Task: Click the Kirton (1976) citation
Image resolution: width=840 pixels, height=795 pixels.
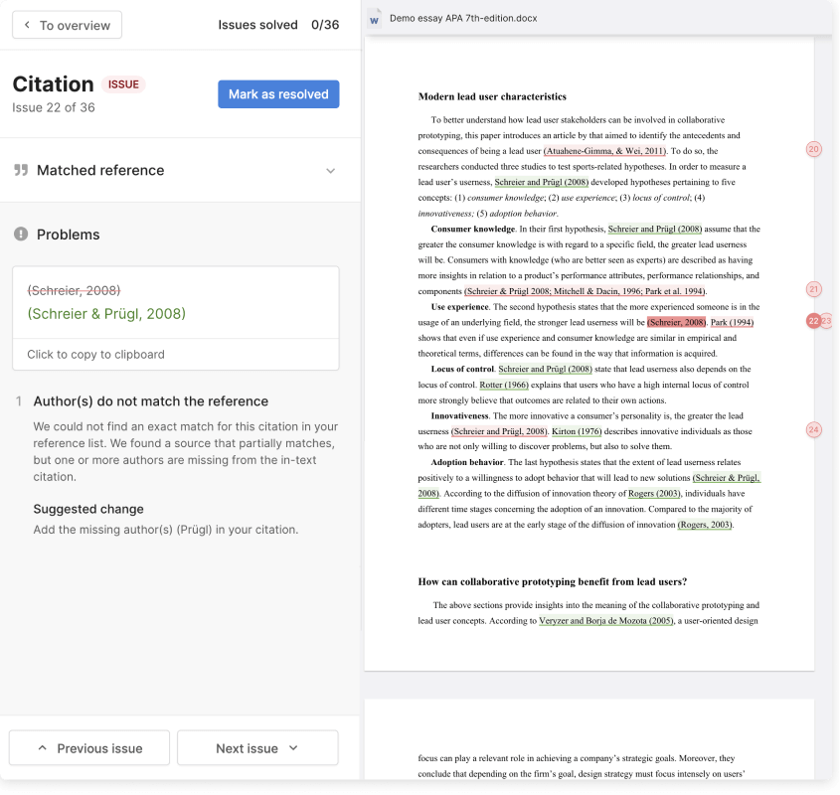Action: click(577, 431)
